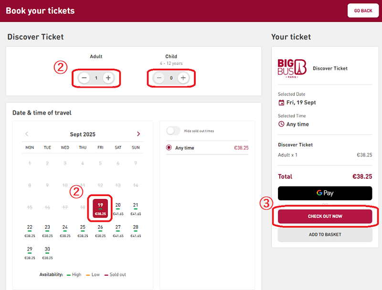Go to the previous calendar month
382x290 pixels.
pyautogui.click(x=27, y=134)
